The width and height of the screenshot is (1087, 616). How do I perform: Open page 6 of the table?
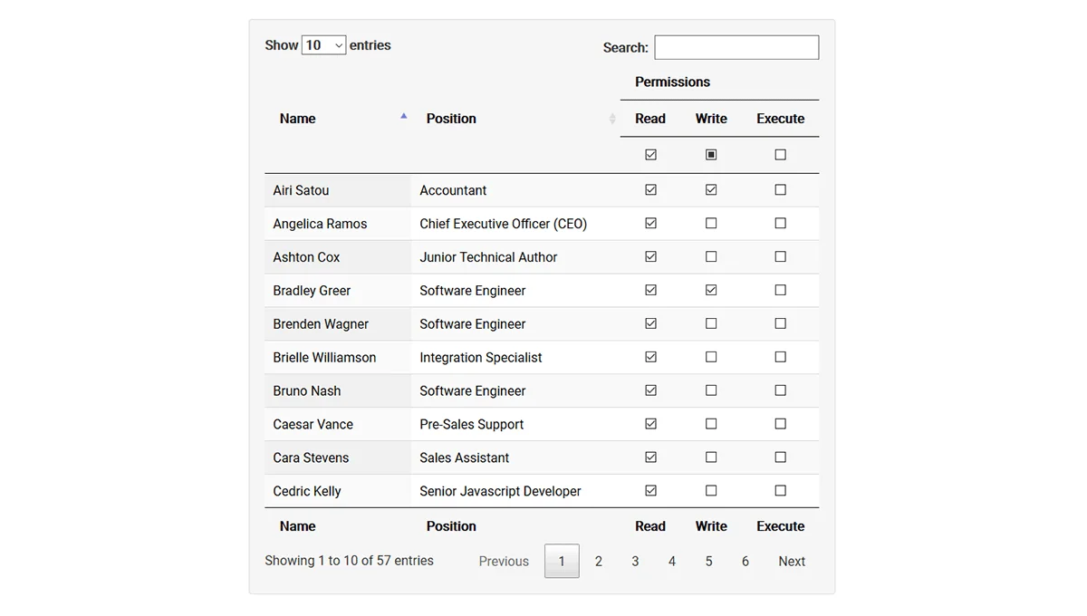[745, 561]
